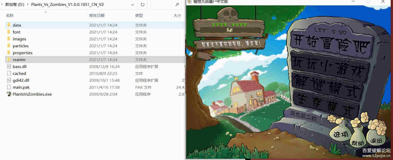Open survival mode with 生存模式 button
The height and width of the screenshot is (160, 393).
(326, 103)
